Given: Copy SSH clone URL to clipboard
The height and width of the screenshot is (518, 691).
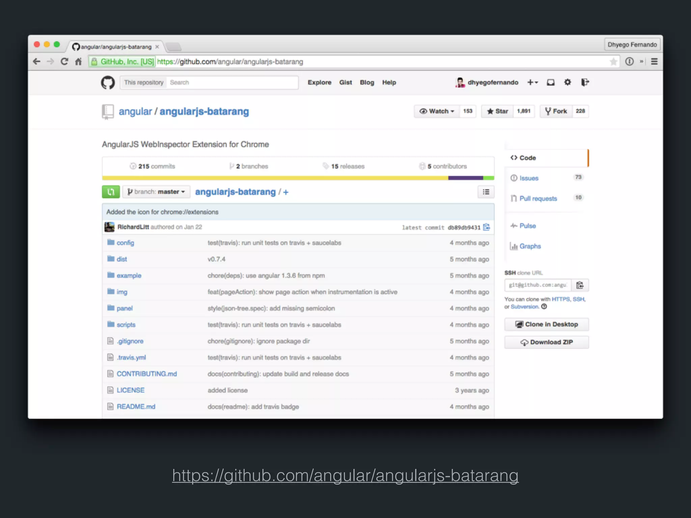Looking at the screenshot, I should (580, 285).
